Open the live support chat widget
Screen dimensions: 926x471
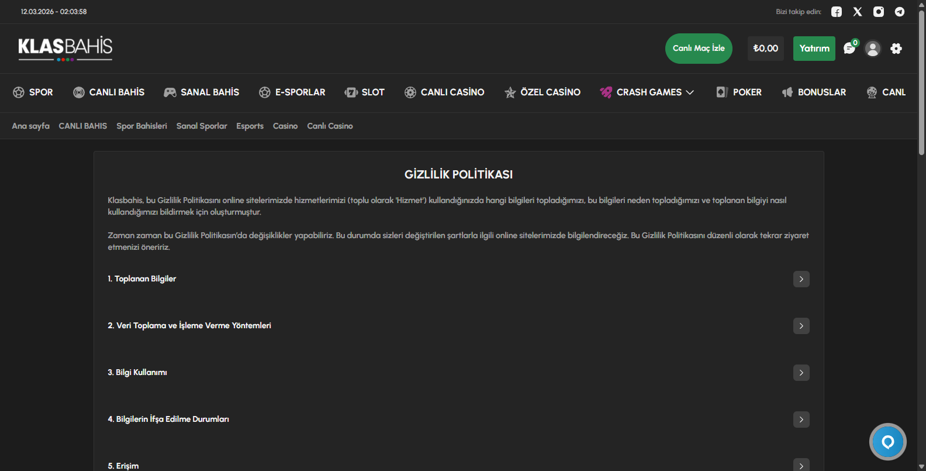pyautogui.click(x=888, y=442)
